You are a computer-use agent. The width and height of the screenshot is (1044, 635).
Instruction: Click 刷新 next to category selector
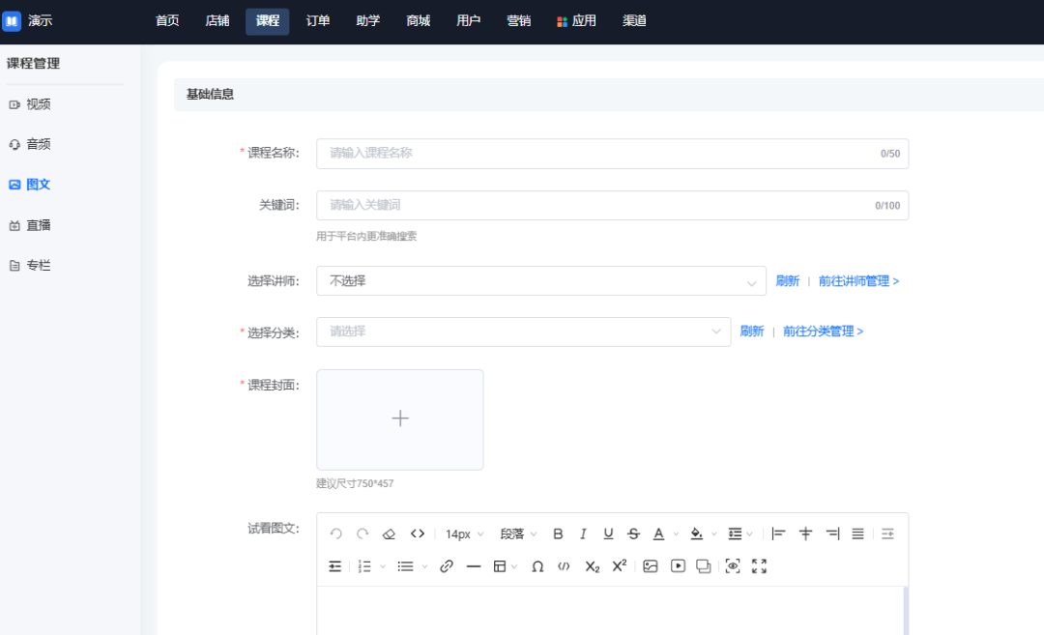click(x=752, y=332)
